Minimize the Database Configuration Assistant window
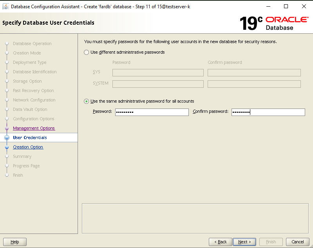This screenshot has width=313, height=248. [x=268, y=6]
